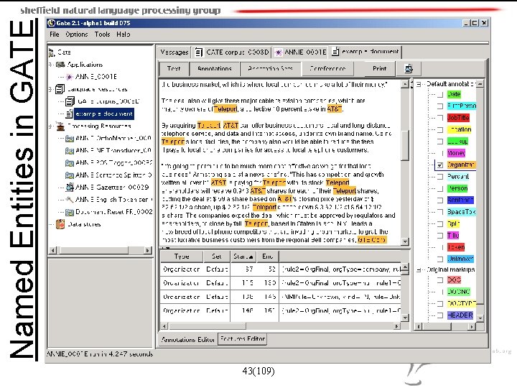Enable the JobTitle annotation checkbox

pos(440,118)
